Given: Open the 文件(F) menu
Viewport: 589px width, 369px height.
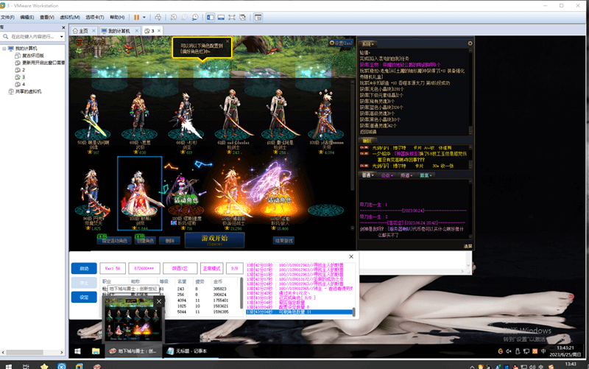Looking at the screenshot, I should click(7, 17).
